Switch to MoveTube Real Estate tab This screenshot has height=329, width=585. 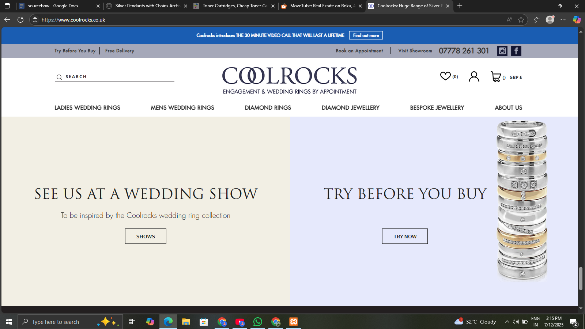321,6
